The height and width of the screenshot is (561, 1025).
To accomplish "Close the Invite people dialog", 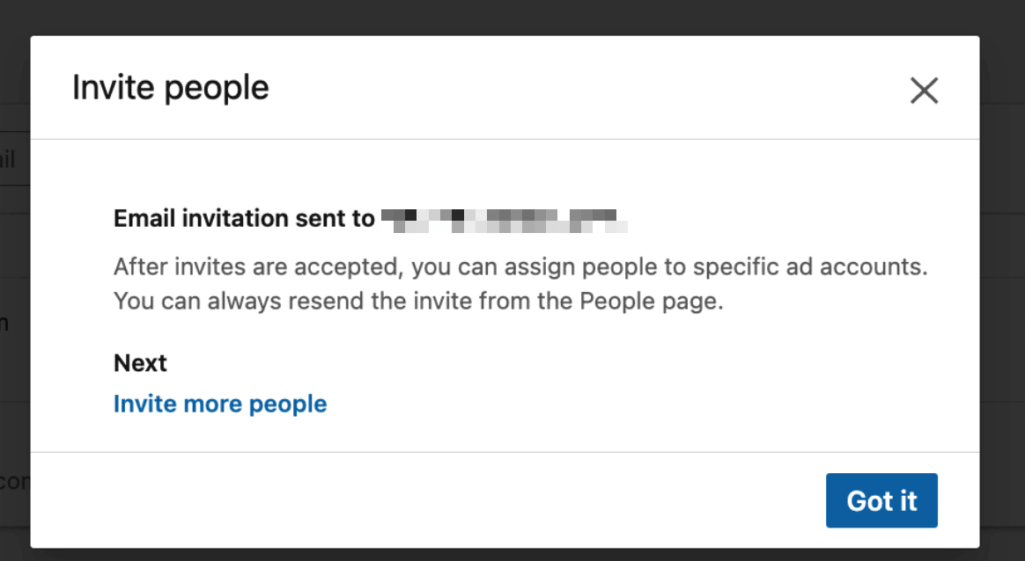I will pyautogui.click(x=924, y=90).
